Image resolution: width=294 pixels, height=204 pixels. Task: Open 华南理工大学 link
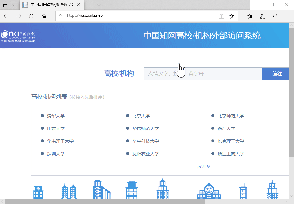(x=60, y=141)
